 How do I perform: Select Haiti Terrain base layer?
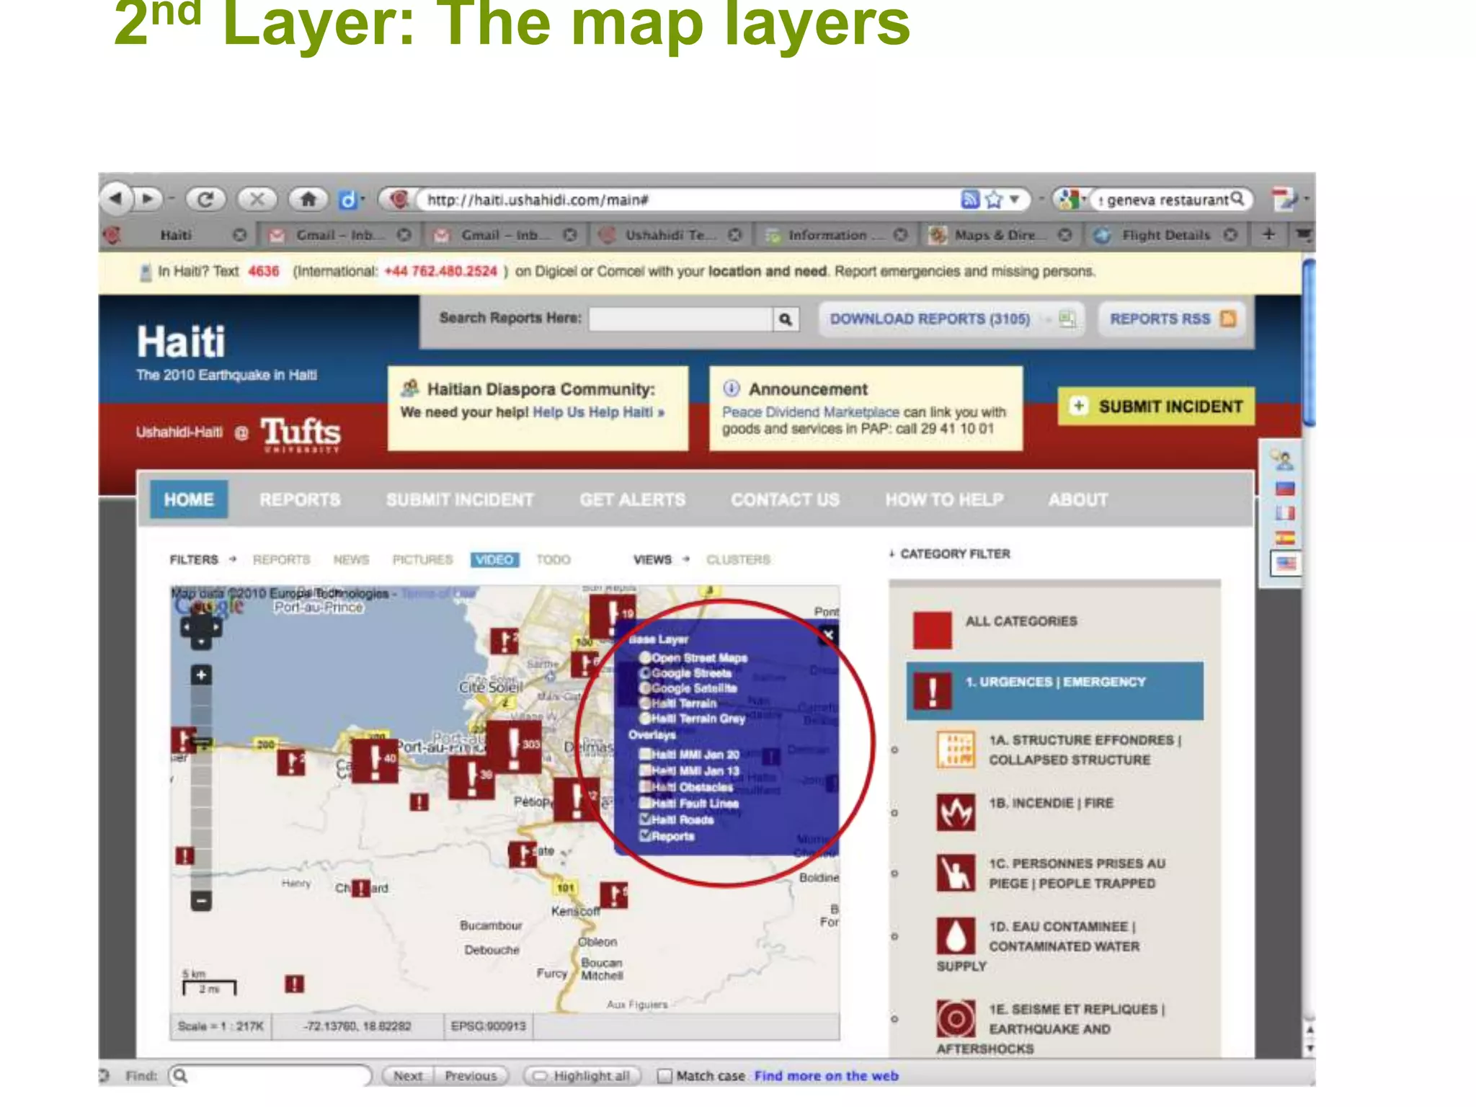point(646,703)
